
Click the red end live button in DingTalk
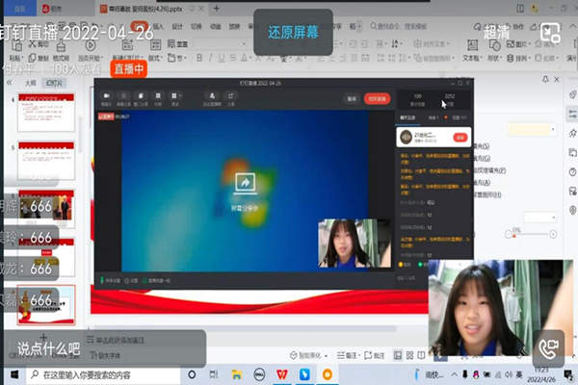(x=377, y=98)
